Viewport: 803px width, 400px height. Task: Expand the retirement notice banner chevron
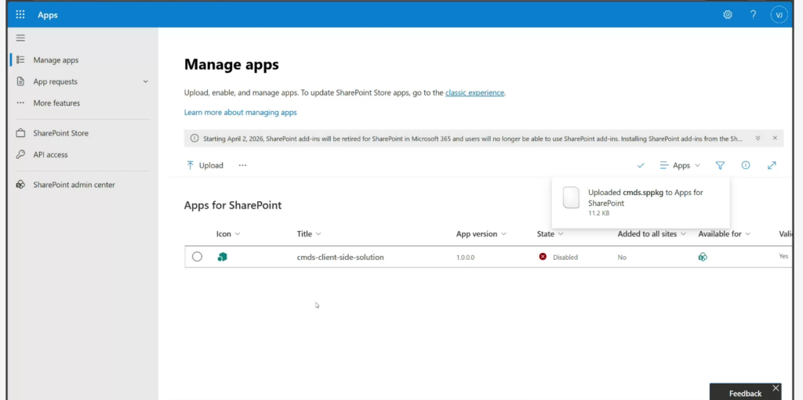pyautogui.click(x=758, y=138)
